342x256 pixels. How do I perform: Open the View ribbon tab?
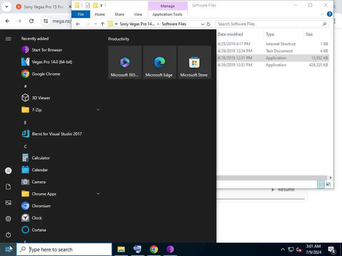138,14
